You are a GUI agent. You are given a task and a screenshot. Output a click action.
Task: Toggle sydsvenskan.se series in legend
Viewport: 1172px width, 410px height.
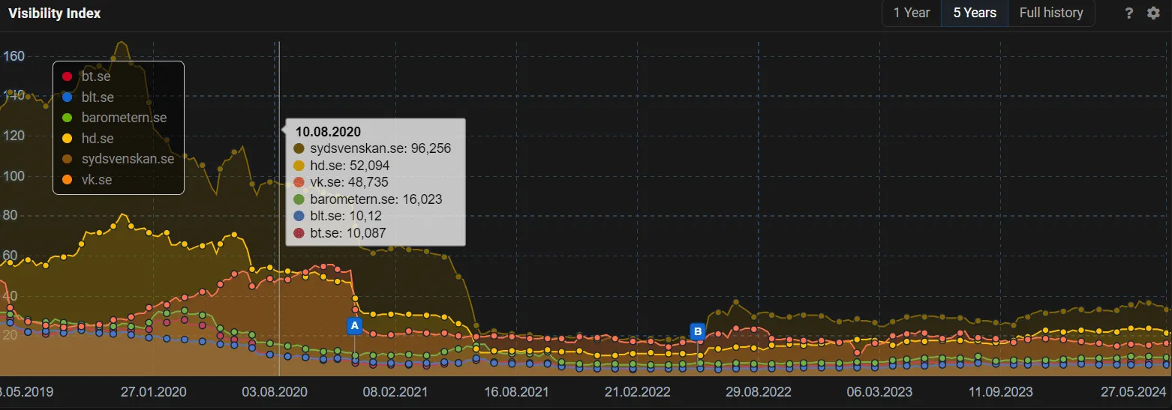[118, 159]
